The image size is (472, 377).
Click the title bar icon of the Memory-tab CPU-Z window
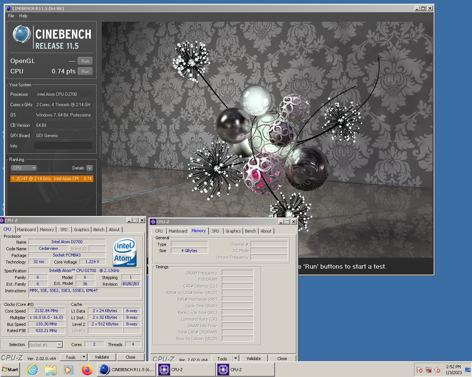pyautogui.click(x=153, y=222)
